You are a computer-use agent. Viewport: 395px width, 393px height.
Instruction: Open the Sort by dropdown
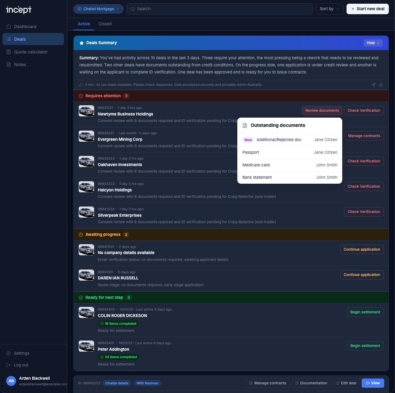point(330,9)
